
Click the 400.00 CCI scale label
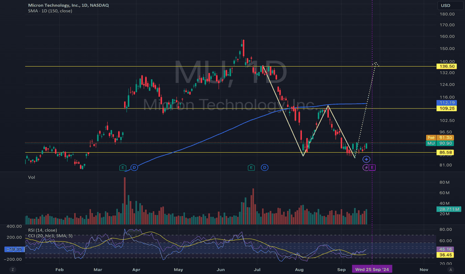pos(14,226)
